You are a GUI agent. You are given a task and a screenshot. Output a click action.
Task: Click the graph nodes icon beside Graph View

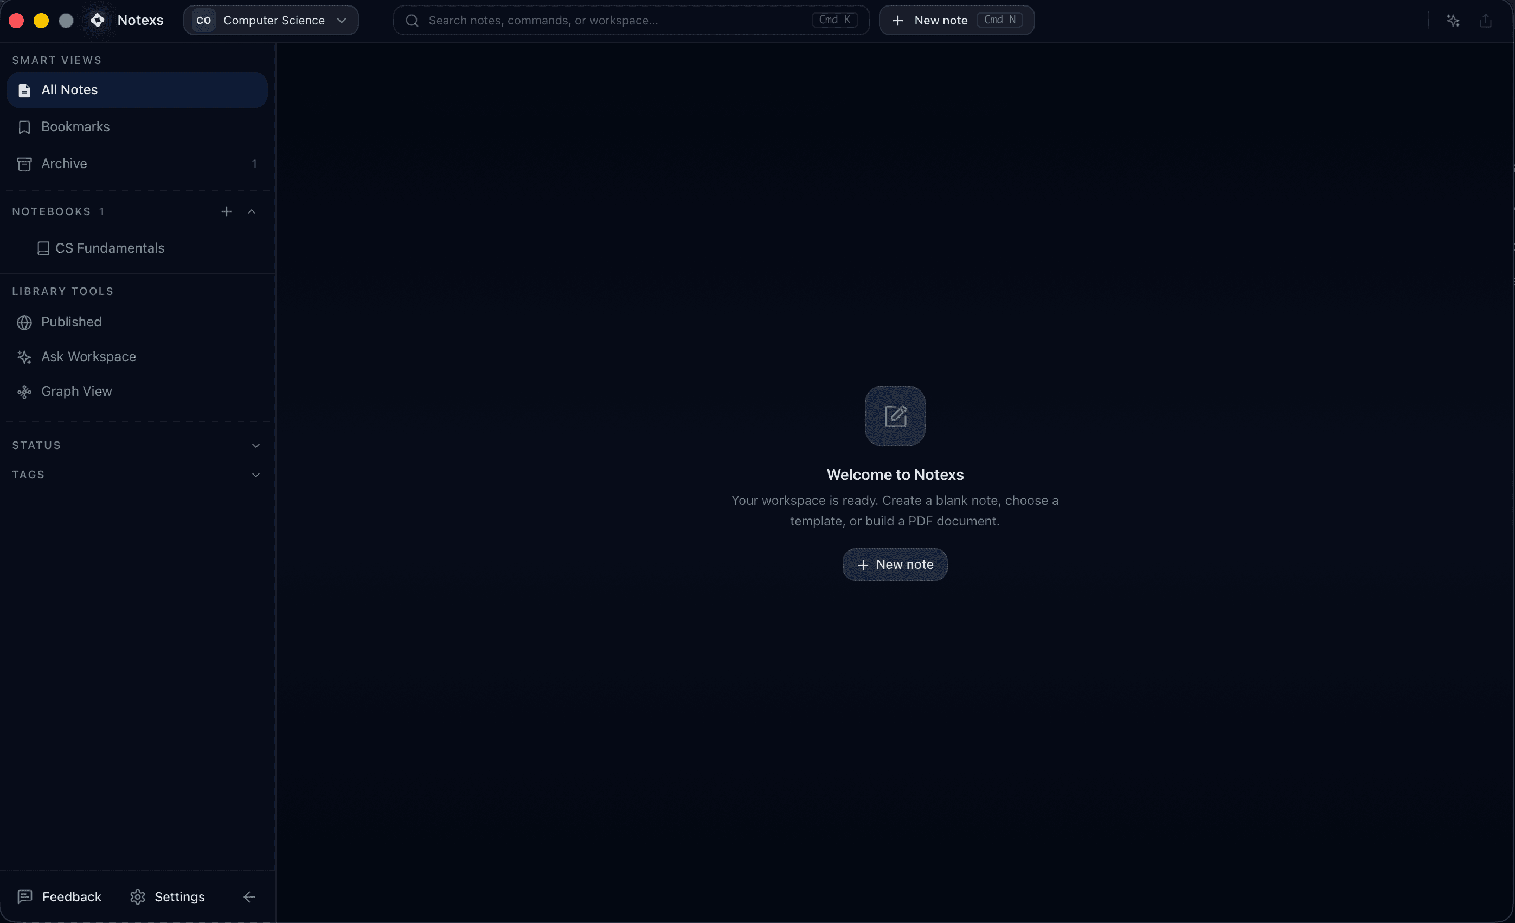[x=24, y=392]
